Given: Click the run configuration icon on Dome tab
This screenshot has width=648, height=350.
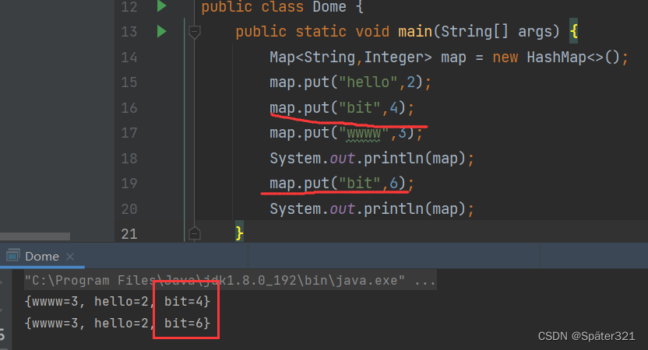Looking at the screenshot, I should tap(13, 256).
